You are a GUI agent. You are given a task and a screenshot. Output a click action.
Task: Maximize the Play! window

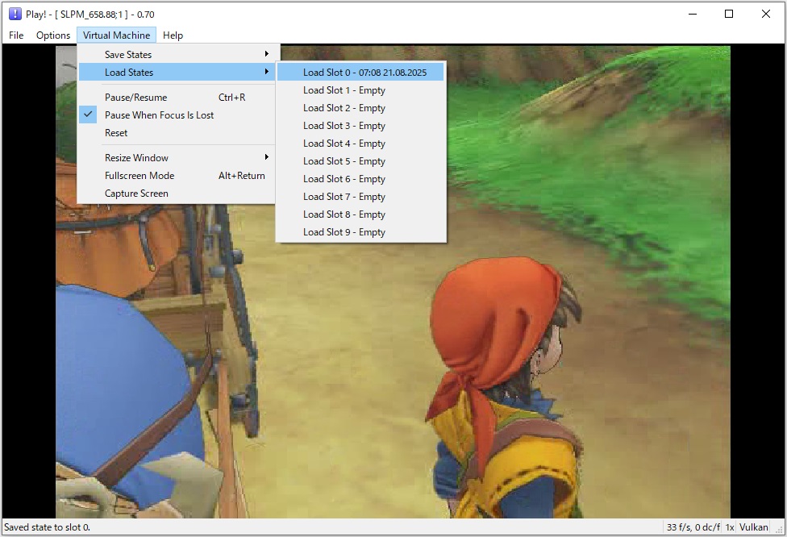coord(729,14)
